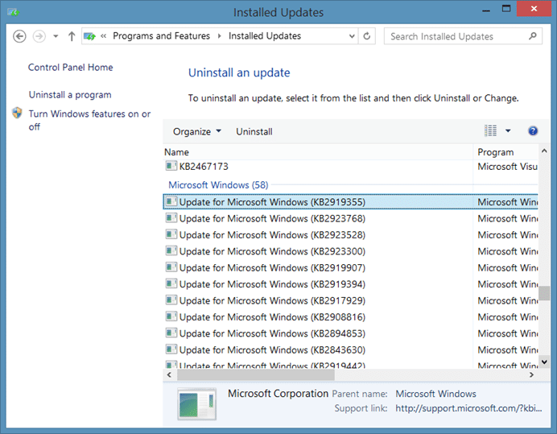Click the Uninstall toolbar button
Viewport: 557px width, 434px height.
coord(254,131)
